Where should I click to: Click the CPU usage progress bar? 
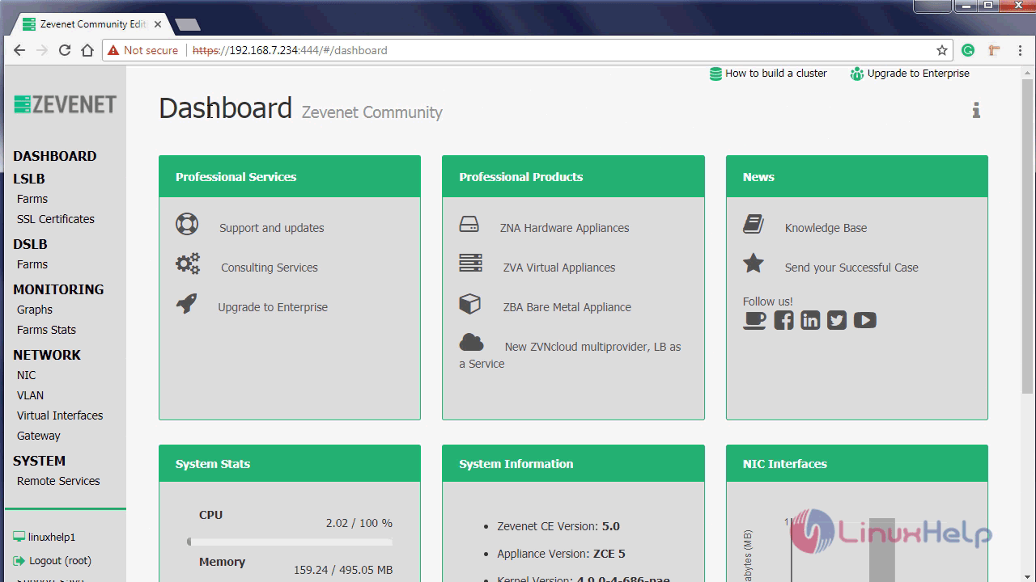290,542
